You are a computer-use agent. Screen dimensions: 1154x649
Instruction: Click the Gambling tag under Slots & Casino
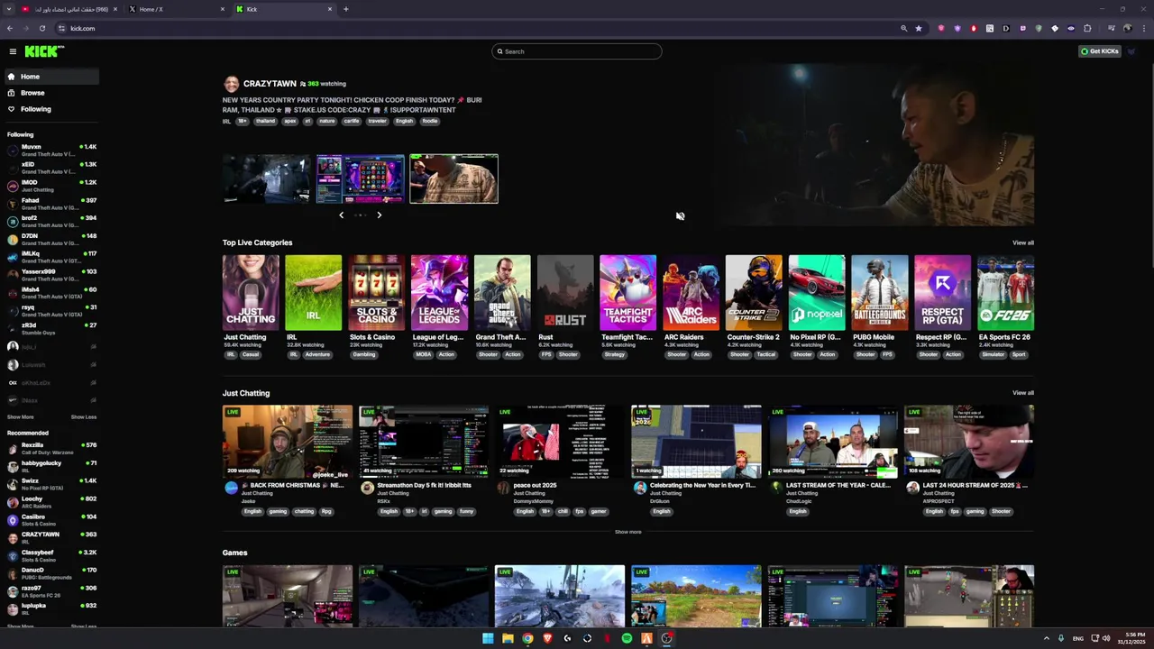coord(363,355)
